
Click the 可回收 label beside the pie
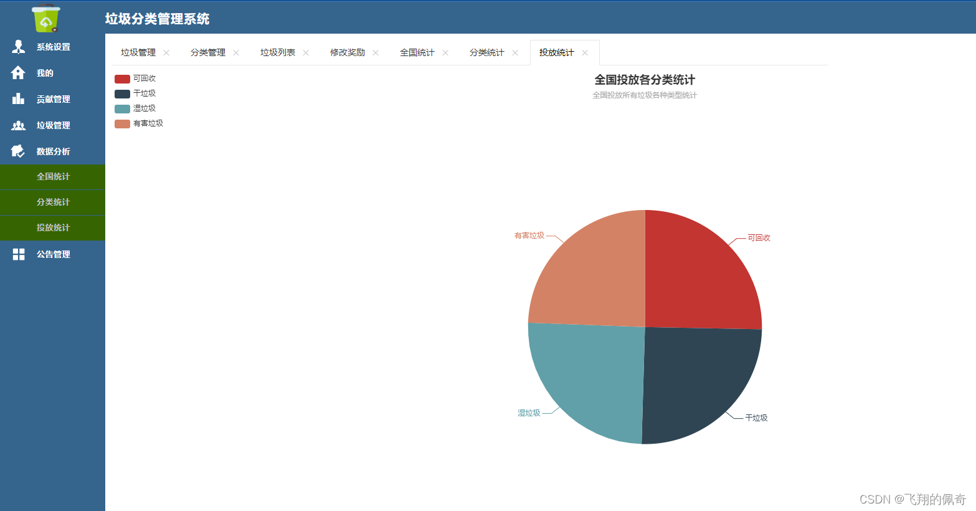point(759,238)
